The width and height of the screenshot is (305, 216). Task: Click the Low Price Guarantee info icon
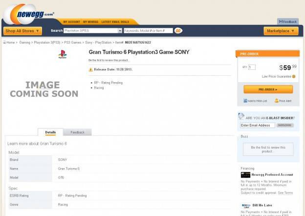pyautogui.click(x=294, y=76)
